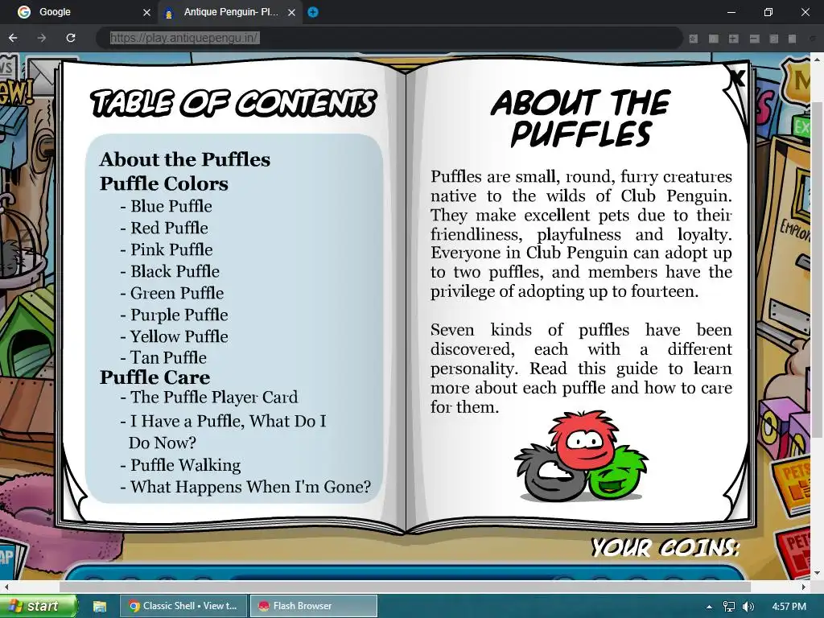This screenshot has height=618, width=824.
Task: Open 'What Happens When I'm Gone?' entry
Action: (245, 487)
